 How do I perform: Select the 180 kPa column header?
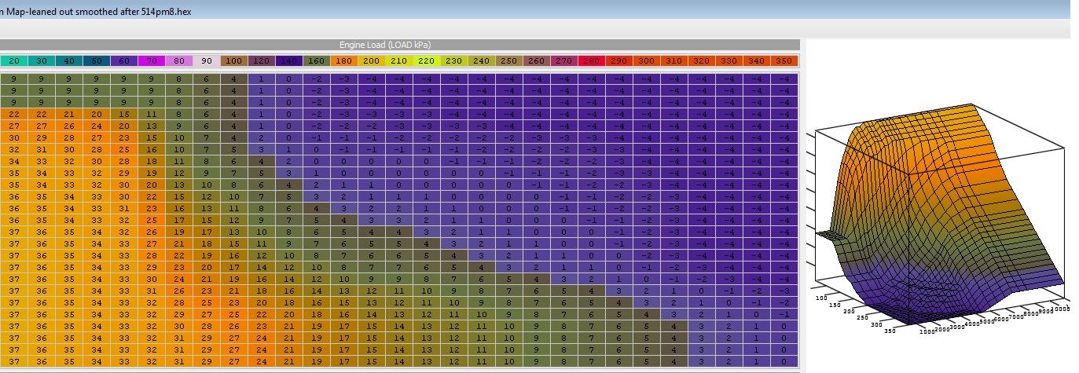(343, 60)
